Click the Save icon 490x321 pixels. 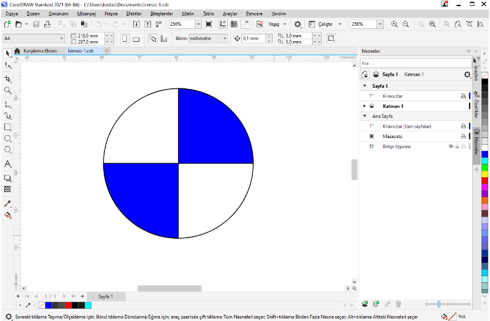click(36, 24)
